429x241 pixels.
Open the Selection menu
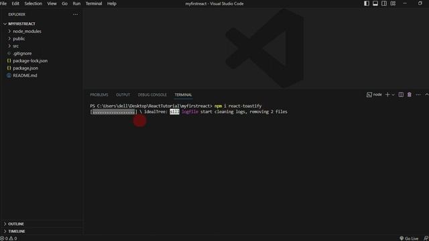33,3
